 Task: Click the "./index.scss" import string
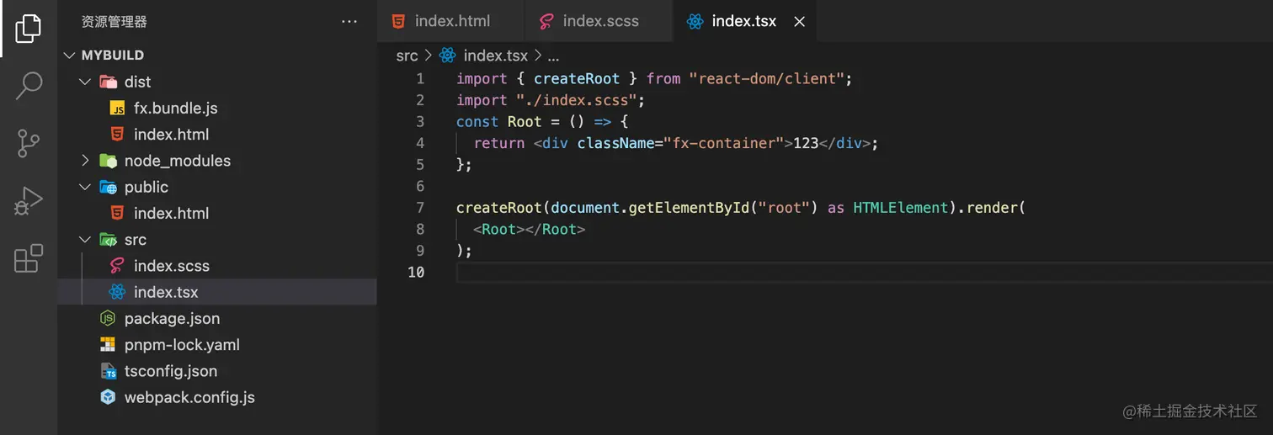[x=577, y=100]
